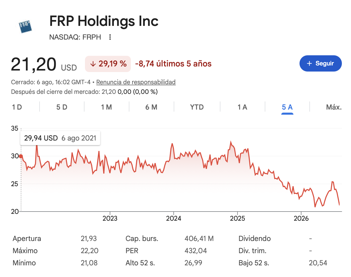Click the Cap. burs. value 406,41 M
This screenshot has height=277, width=351.
click(x=199, y=238)
